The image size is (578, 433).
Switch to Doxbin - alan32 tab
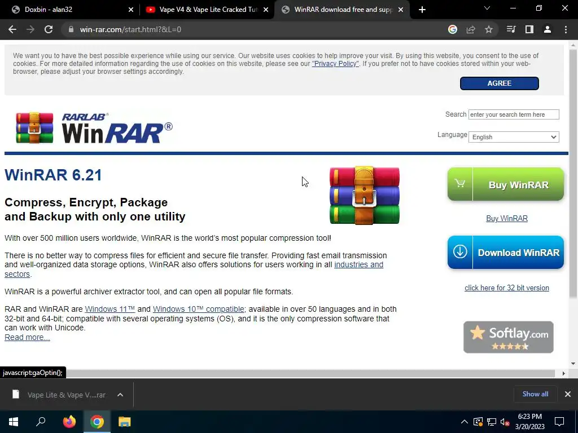click(69, 10)
